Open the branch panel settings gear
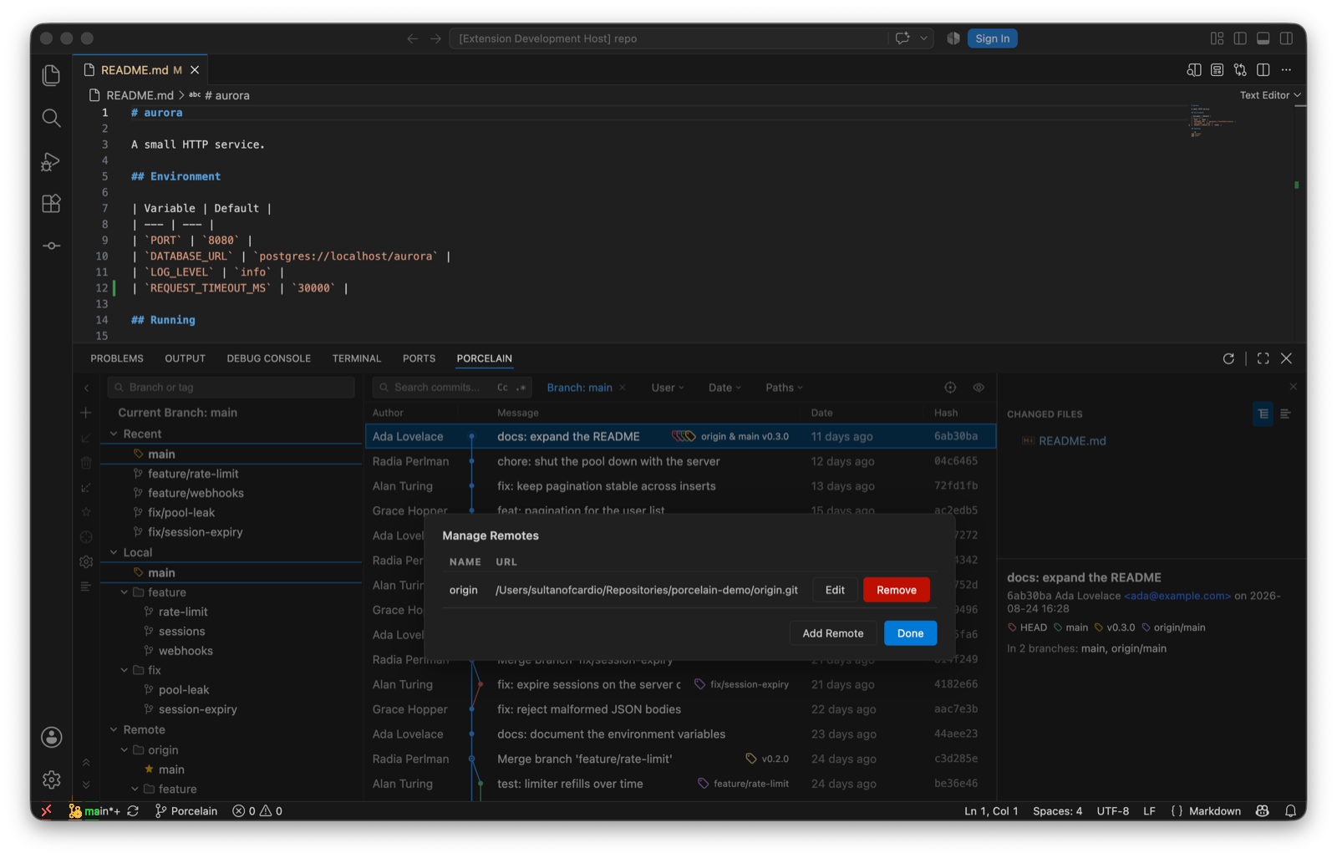1337x858 pixels. tap(86, 562)
